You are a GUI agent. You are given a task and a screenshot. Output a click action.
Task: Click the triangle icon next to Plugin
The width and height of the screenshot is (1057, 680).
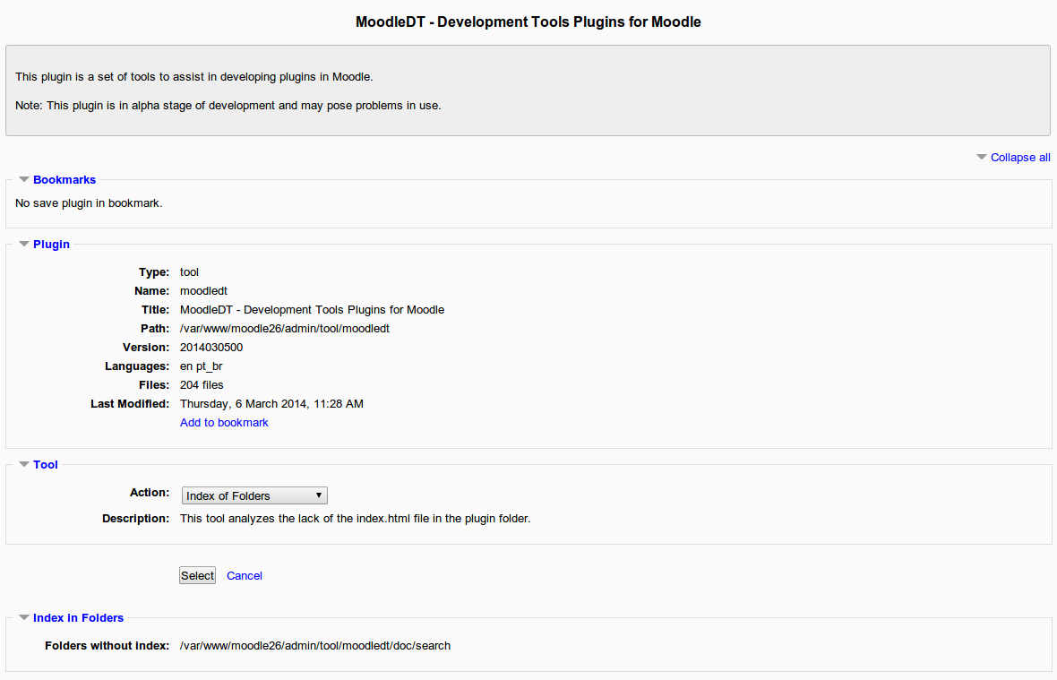(x=23, y=244)
